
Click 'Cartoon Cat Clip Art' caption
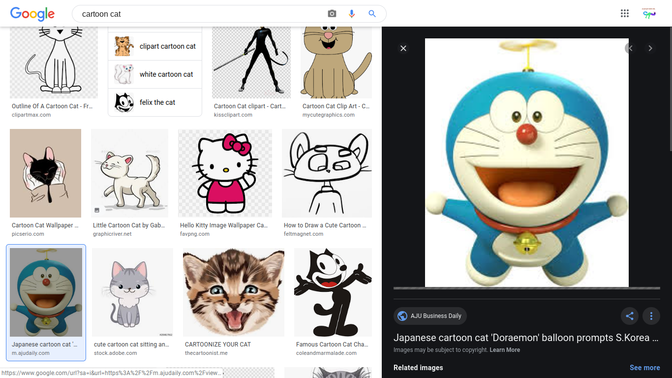pyautogui.click(x=336, y=106)
